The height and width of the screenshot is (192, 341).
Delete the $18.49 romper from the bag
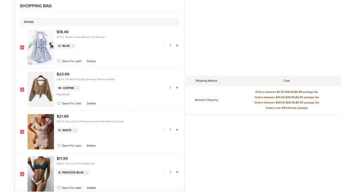pyautogui.click(x=91, y=61)
